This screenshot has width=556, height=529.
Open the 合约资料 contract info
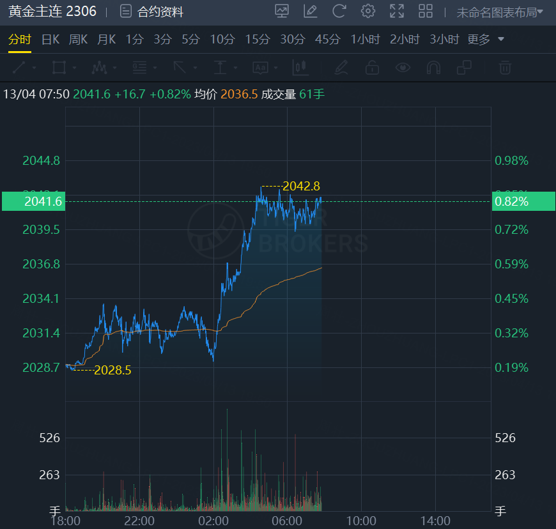[x=152, y=11]
